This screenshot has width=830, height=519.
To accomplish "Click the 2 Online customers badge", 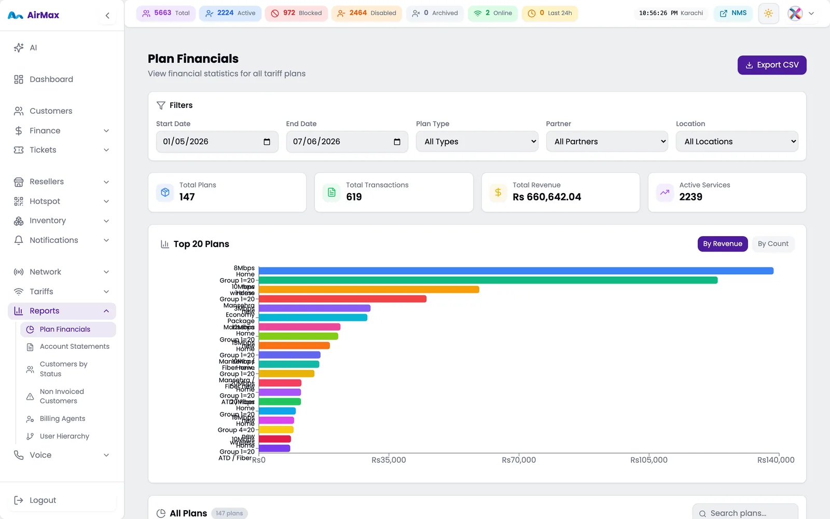I will 493,13.
